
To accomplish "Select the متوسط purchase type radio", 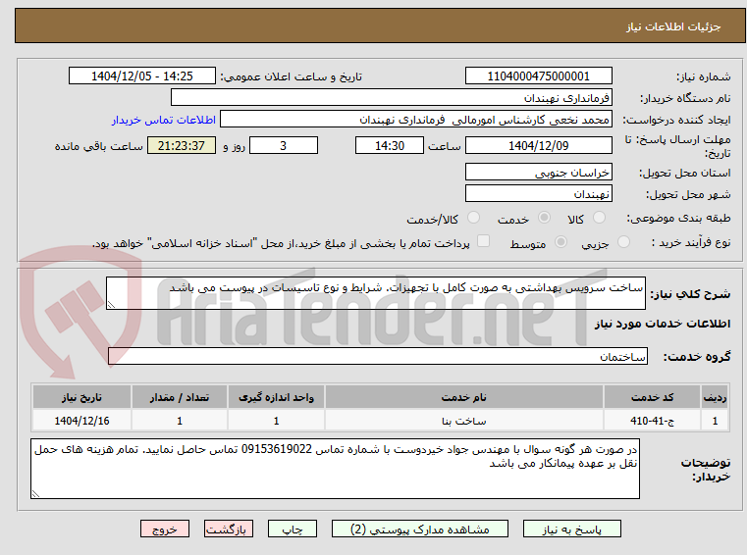I will (x=561, y=242).
